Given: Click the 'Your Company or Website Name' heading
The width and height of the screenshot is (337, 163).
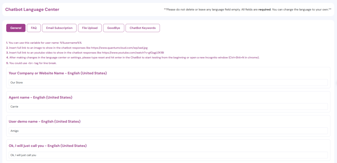Looking at the screenshot, I should (58, 73).
